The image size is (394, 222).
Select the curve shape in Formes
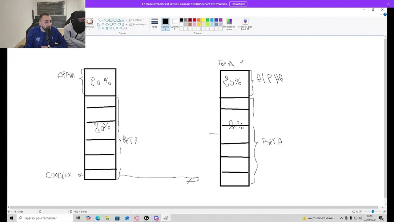point(103,20)
